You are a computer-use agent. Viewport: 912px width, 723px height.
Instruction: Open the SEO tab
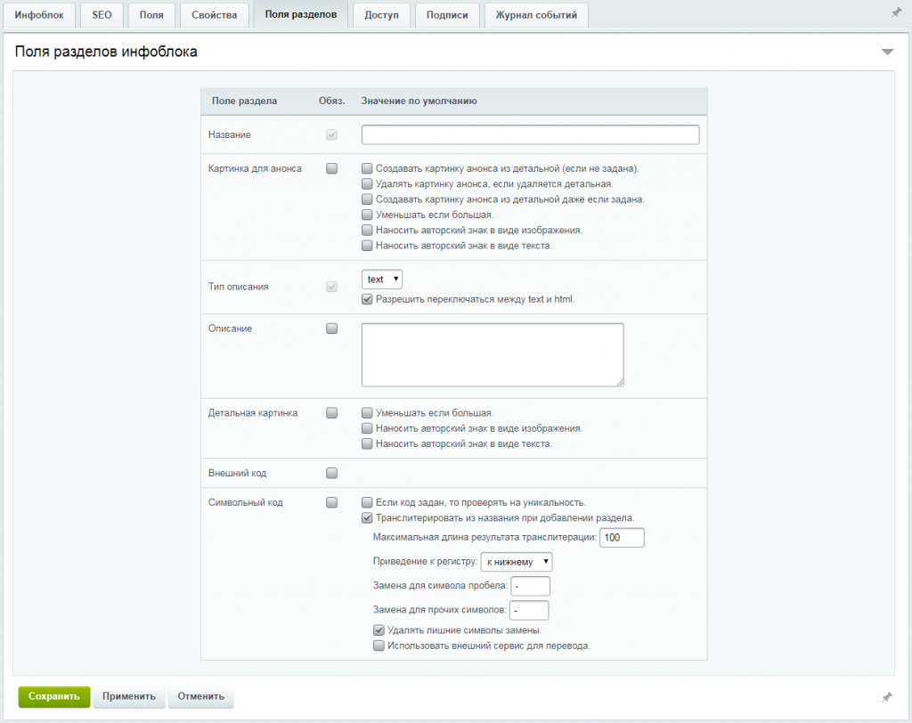(x=102, y=15)
